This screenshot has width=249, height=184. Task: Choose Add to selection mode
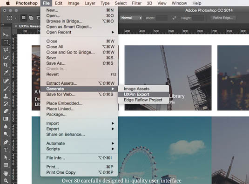point(31,18)
